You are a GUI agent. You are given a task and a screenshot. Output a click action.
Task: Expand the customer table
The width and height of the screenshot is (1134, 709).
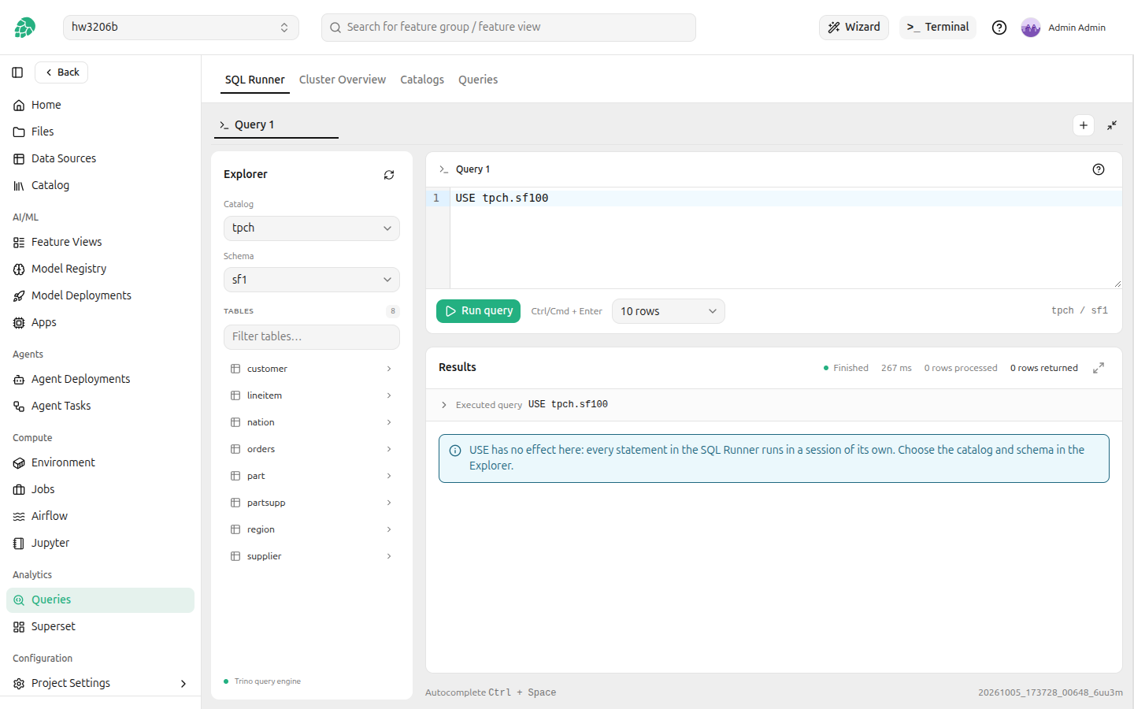click(312, 369)
